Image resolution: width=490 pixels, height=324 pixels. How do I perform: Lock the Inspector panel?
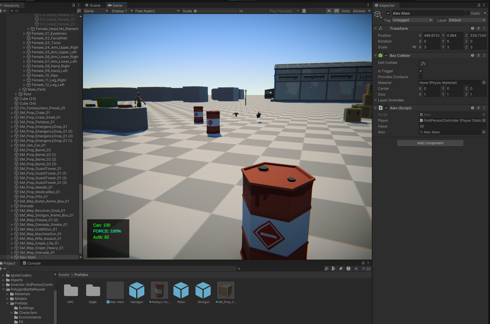point(479,5)
